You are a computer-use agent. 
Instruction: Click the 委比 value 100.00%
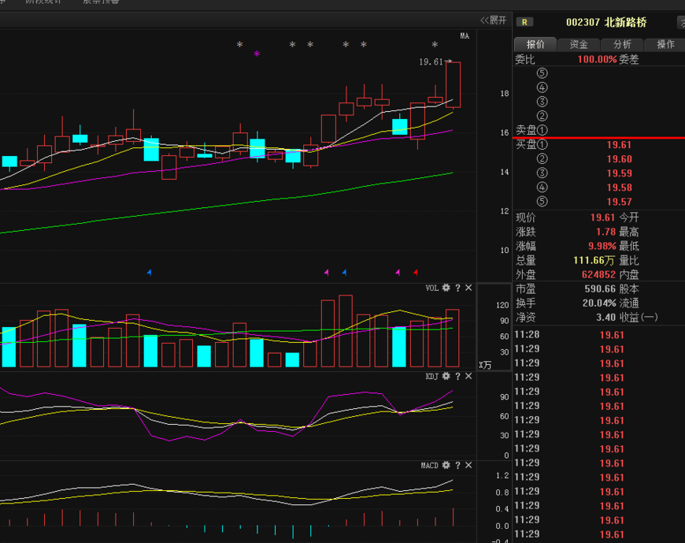(597, 59)
